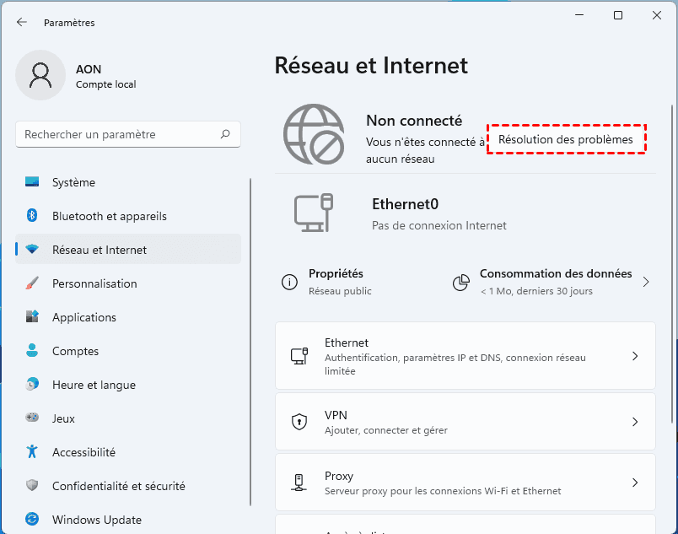This screenshot has width=678, height=534.
Task: Click the Confidentialité et sécurité shield icon
Action: coord(32,486)
